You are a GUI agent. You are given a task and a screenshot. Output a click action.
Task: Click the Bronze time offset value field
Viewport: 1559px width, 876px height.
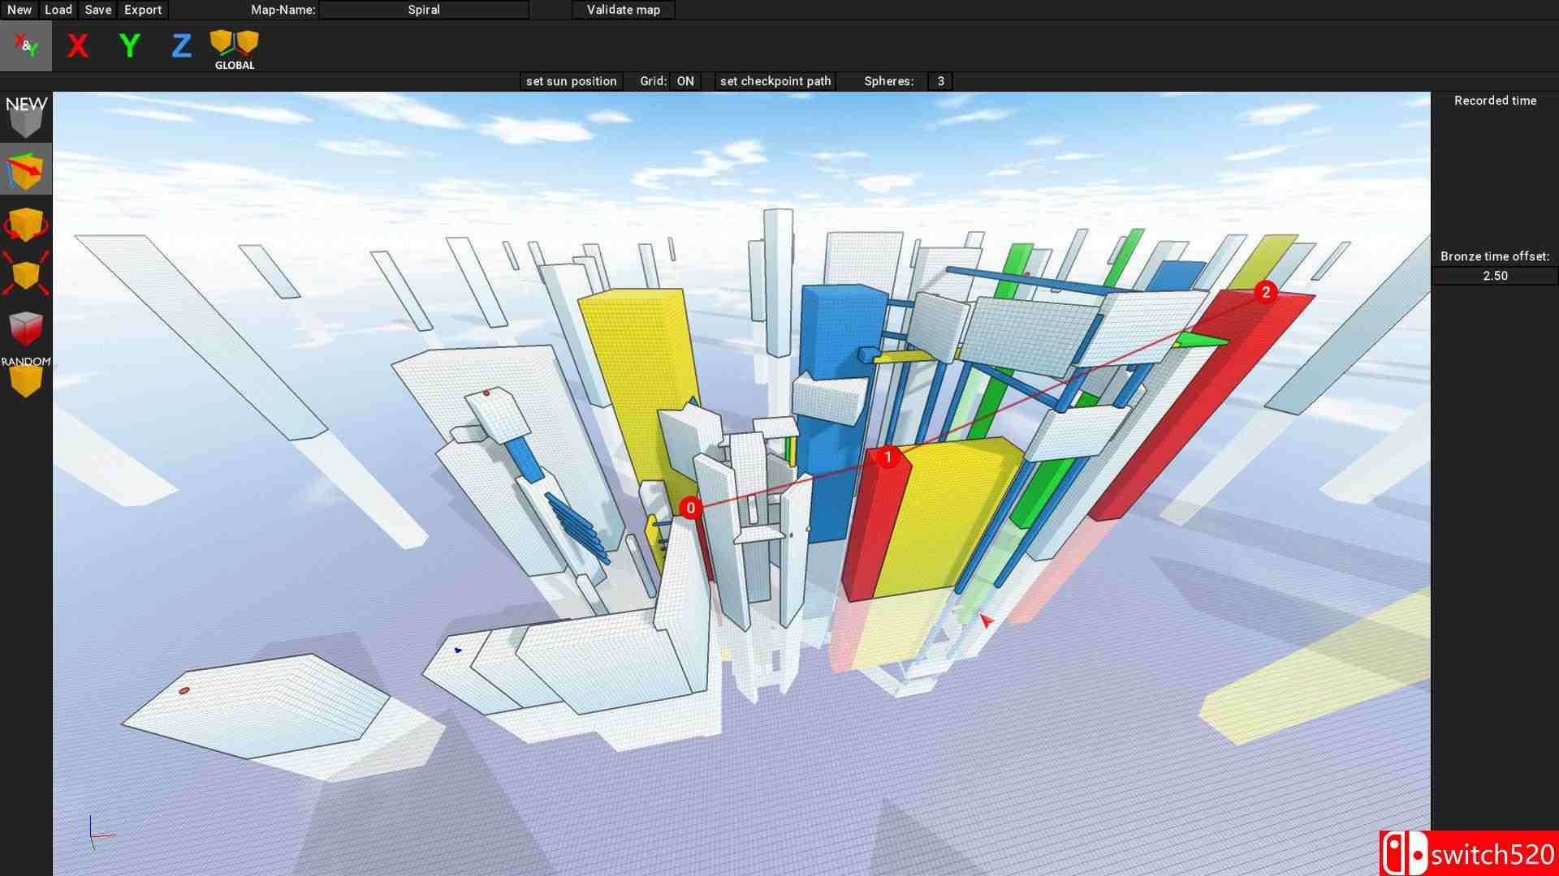tap(1495, 276)
